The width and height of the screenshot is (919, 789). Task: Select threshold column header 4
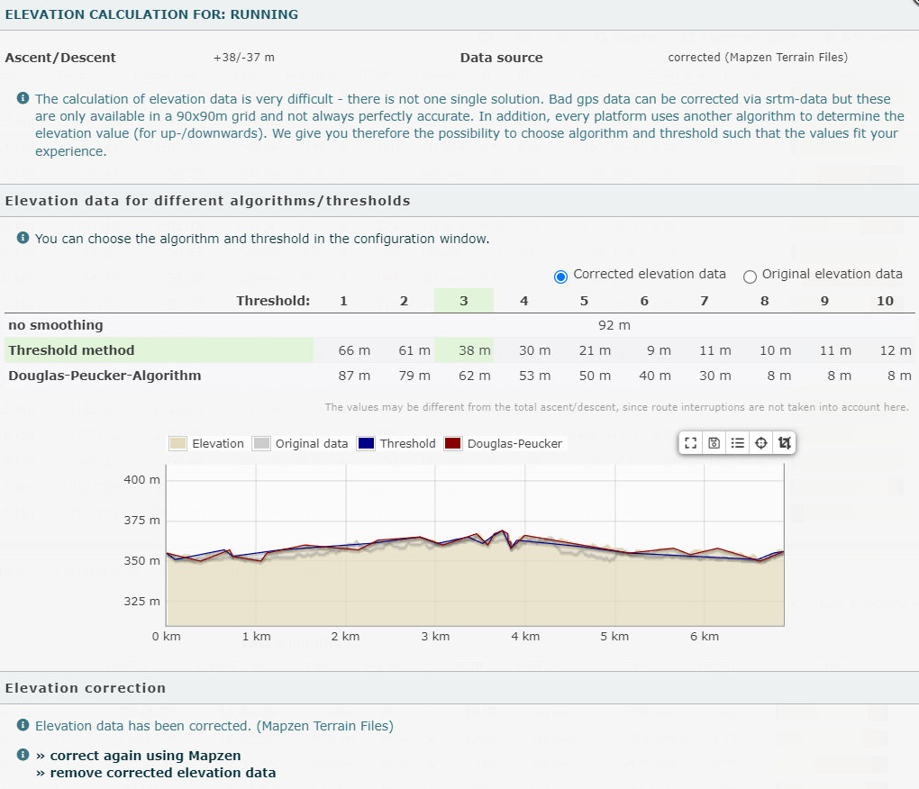[x=524, y=301]
